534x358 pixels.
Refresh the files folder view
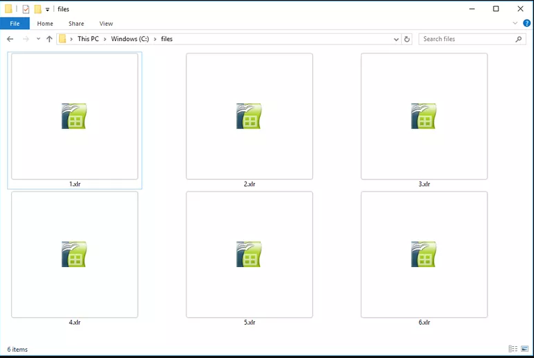coord(407,39)
